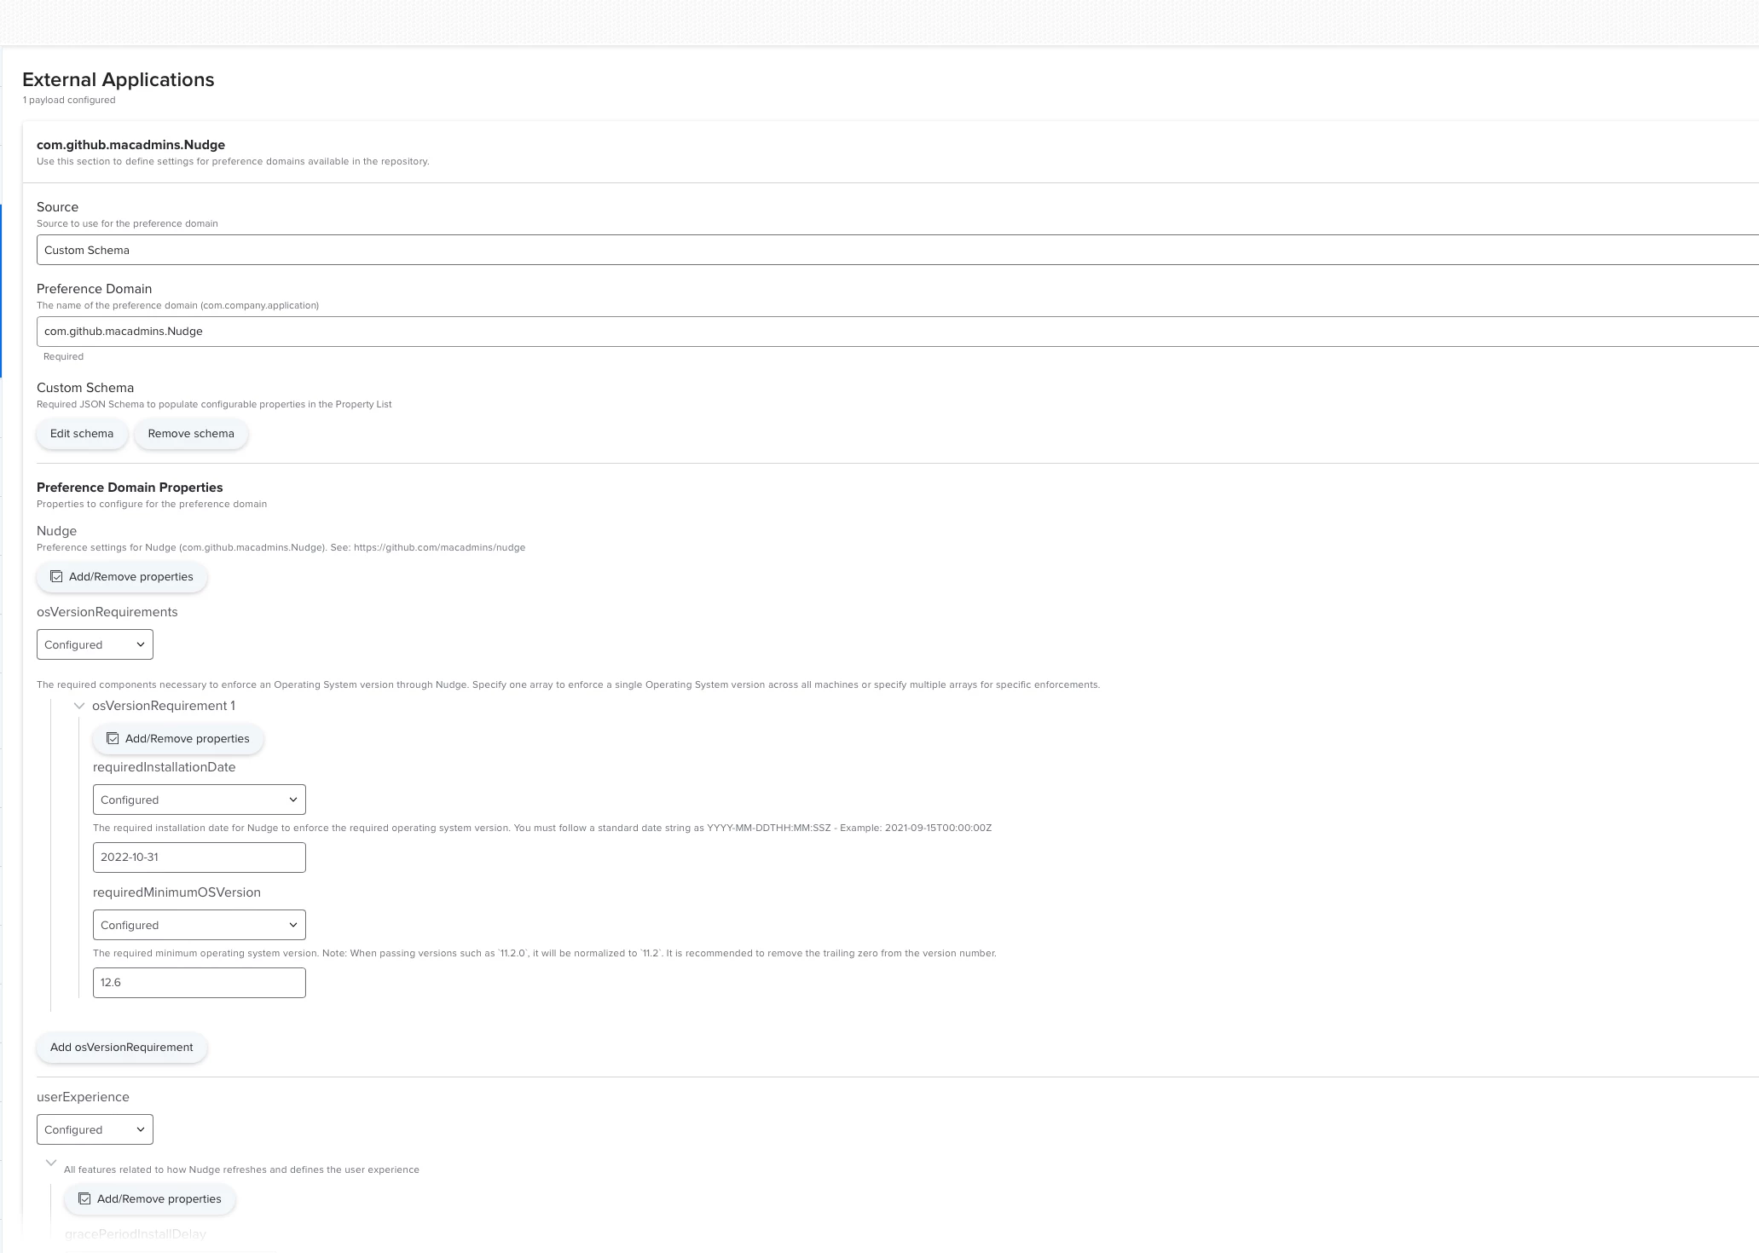Click the checklist icon under userExperience
Viewport: 1759px width, 1253px height.
(84, 1199)
